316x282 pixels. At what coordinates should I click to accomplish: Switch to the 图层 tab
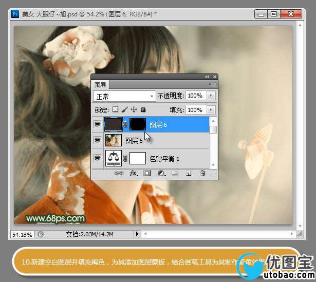tap(100, 85)
